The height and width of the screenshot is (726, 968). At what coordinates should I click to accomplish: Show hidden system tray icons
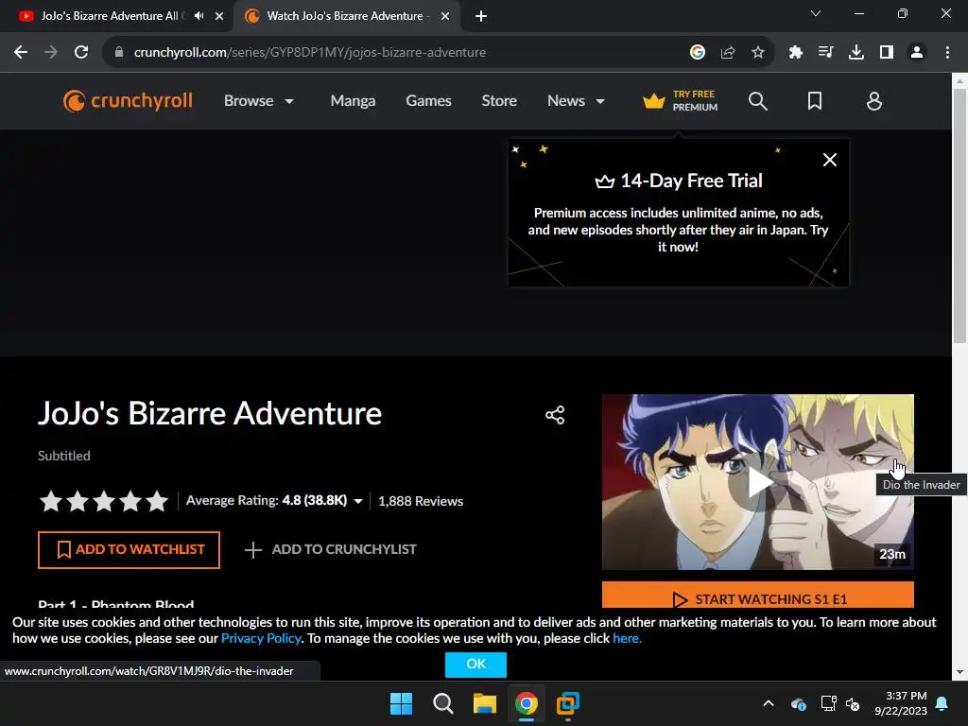(x=769, y=703)
